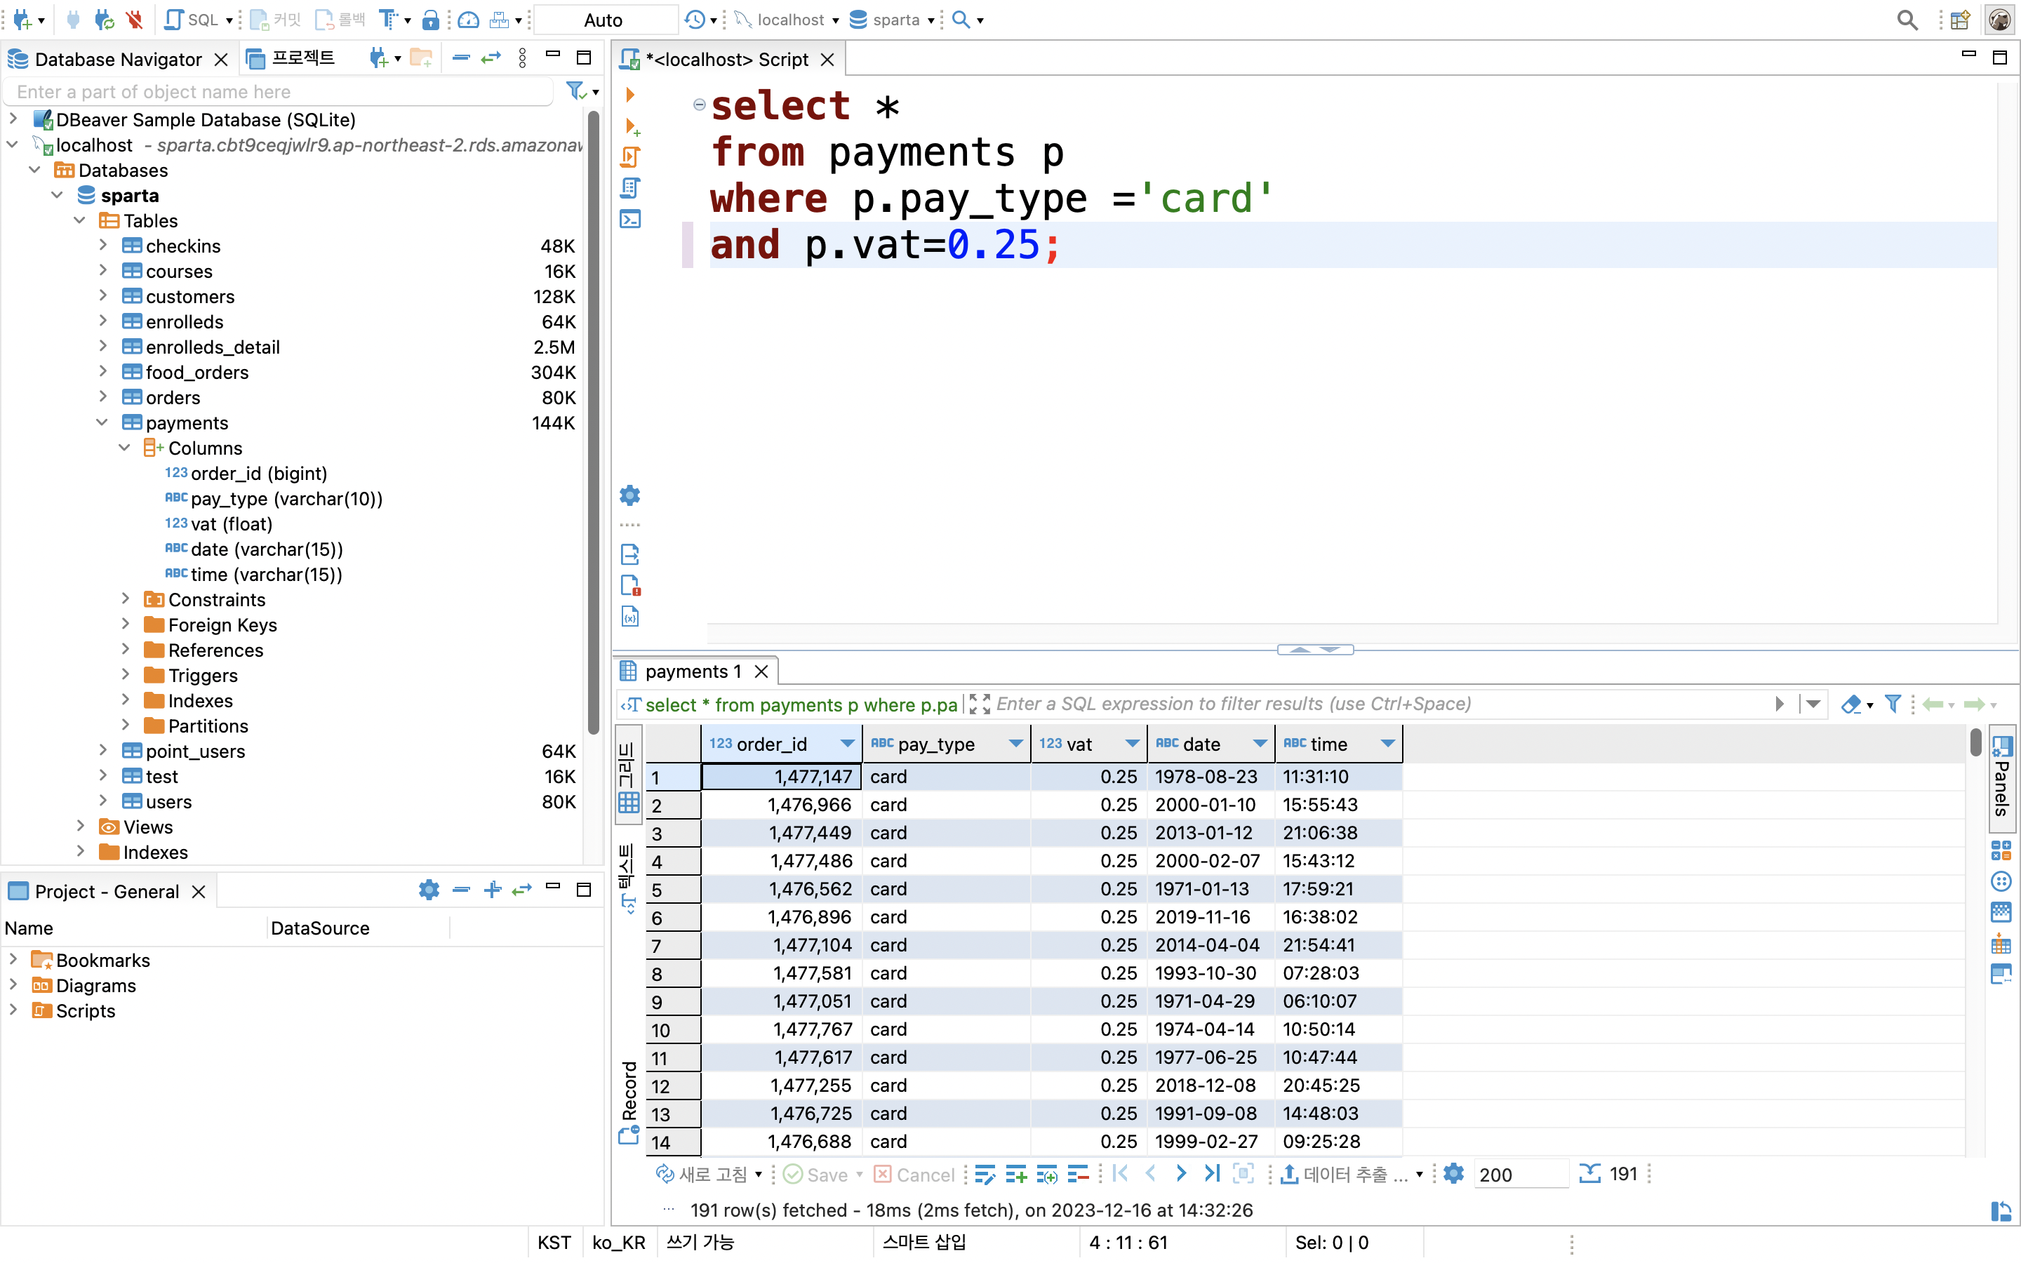Collapse the Tables folder

pyautogui.click(x=79, y=220)
